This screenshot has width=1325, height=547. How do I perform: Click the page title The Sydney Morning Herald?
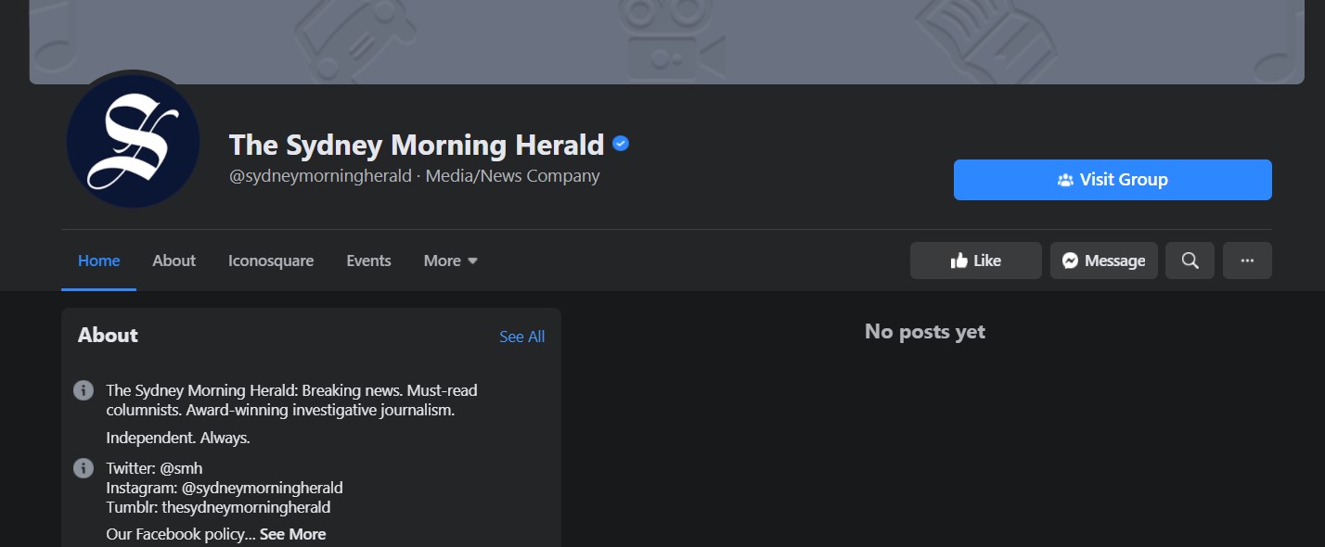click(417, 145)
